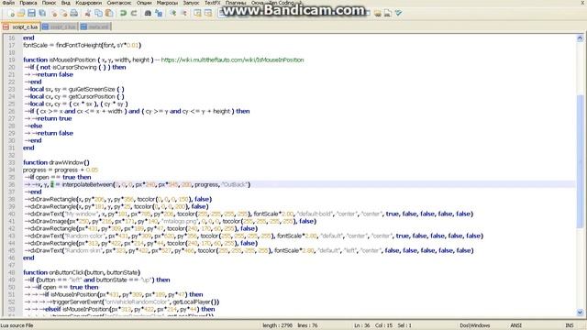Open the Синтаксис menu

point(119,3)
